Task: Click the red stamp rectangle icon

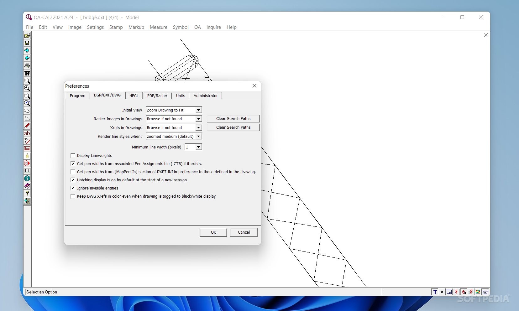Action: point(27,148)
